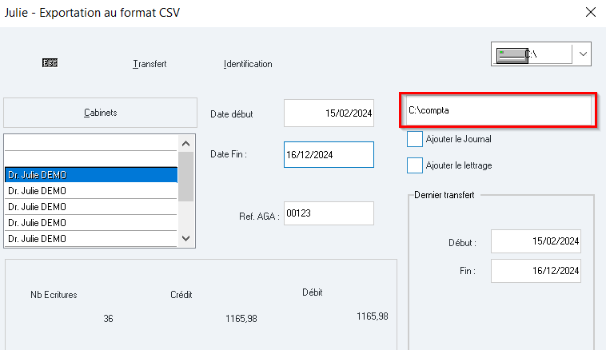Click the C:\ drive icon
Screen dimensions: 606x350
[512, 55]
